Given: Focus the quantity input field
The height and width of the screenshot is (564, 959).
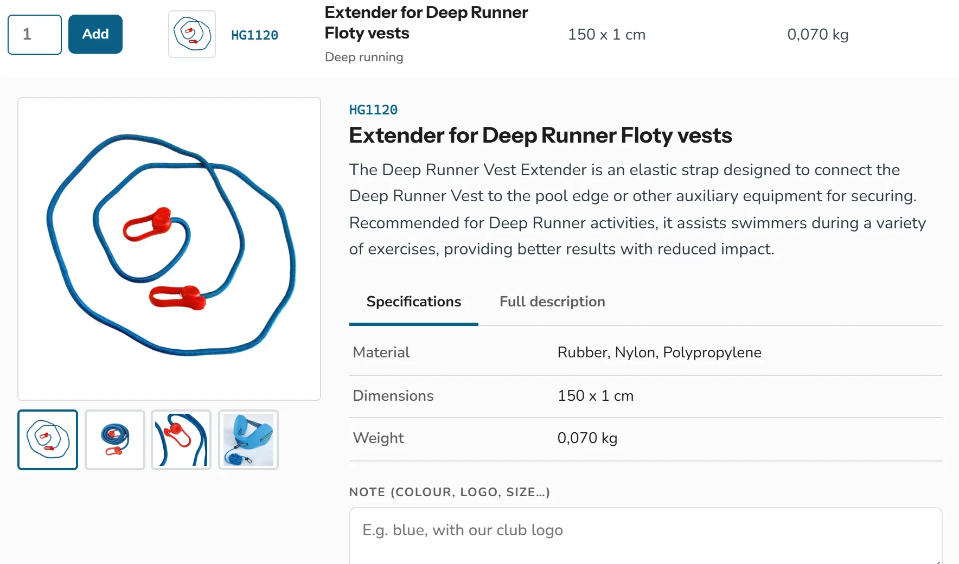Looking at the screenshot, I should (x=35, y=34).
